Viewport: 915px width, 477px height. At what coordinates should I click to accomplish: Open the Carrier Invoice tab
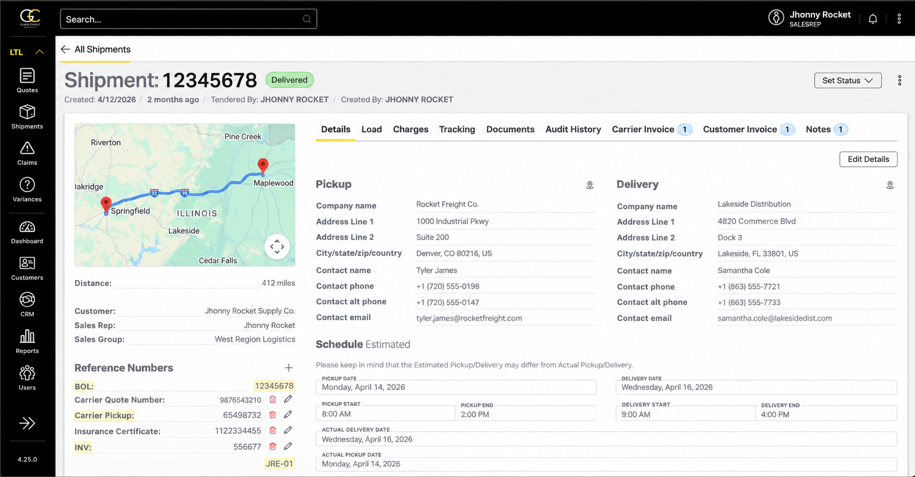(652, 130)
